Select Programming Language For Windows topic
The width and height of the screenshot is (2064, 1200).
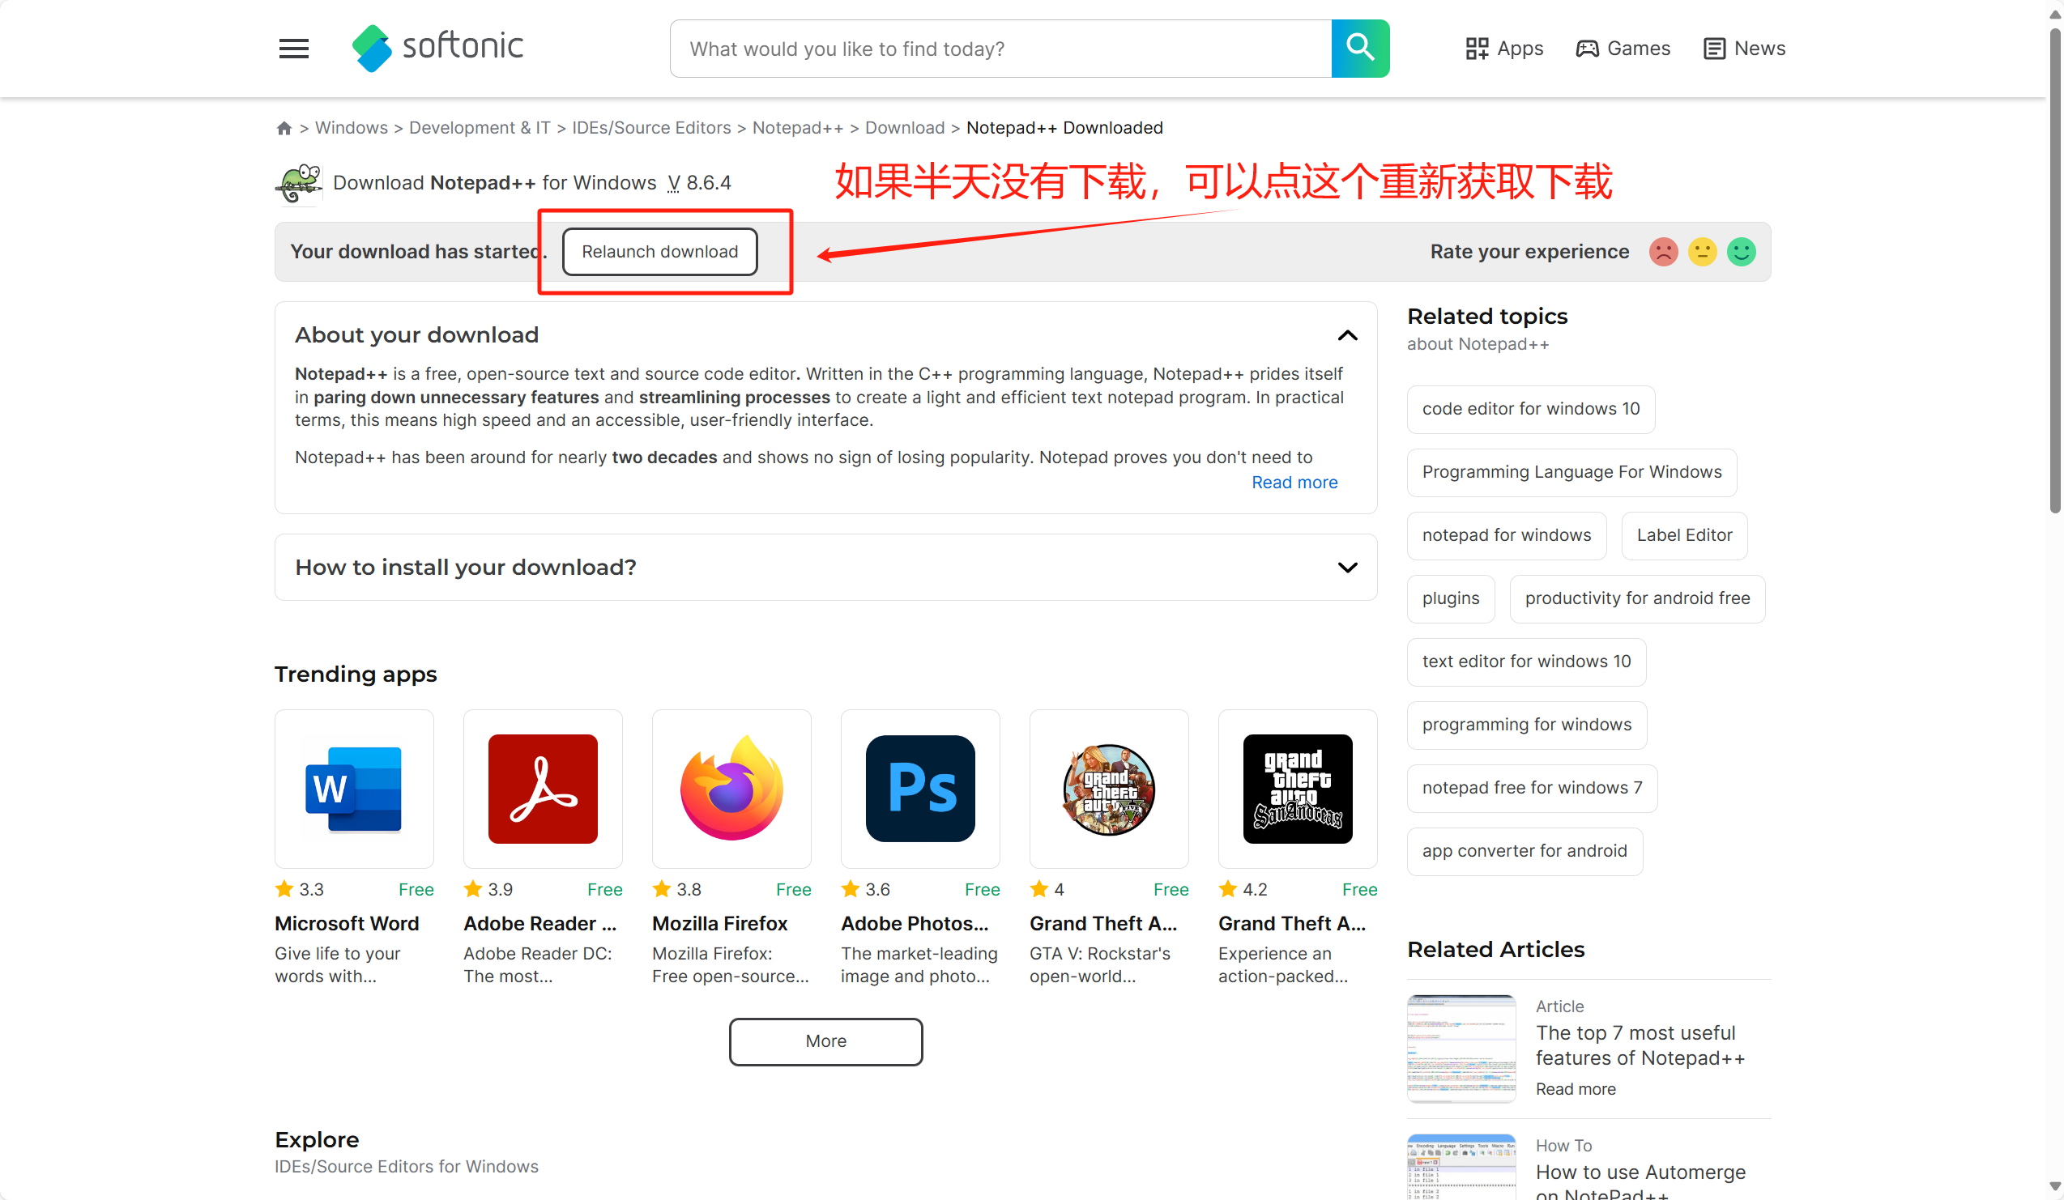pyautogui.click(x=1571, y=472)
